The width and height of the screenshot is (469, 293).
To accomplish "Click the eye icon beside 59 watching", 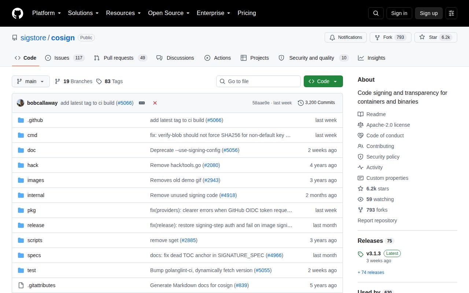I will [x=361, y=199].
